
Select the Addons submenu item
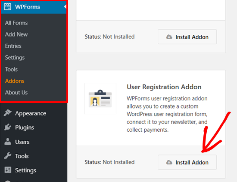[15, 81]
